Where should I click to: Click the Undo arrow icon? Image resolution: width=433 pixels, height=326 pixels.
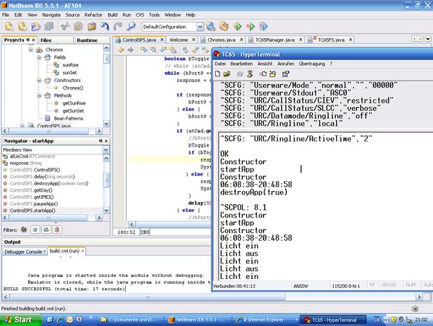pos(104,26)
